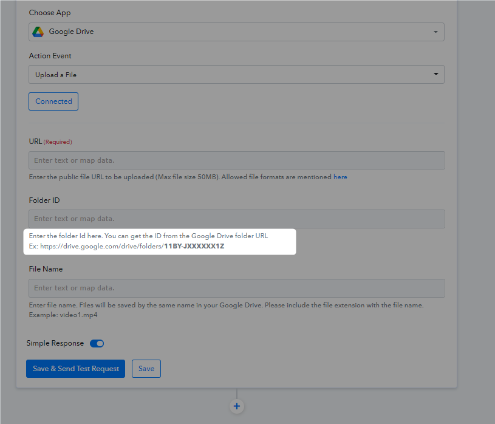Image resolution: width=495 pixels, height=424 pixels.
Task: Click into the Folder ID input field
Action: (237, 219)
